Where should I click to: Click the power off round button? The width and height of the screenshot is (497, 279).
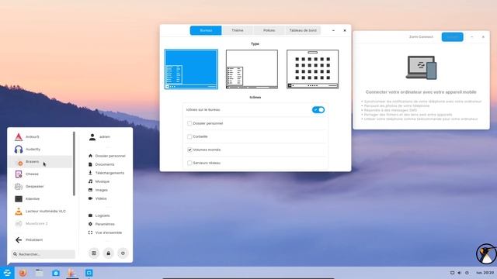pos(123,253)
